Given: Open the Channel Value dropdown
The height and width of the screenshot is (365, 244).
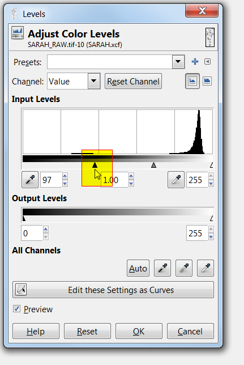Looking at the screenshot, I should point(94,81).
